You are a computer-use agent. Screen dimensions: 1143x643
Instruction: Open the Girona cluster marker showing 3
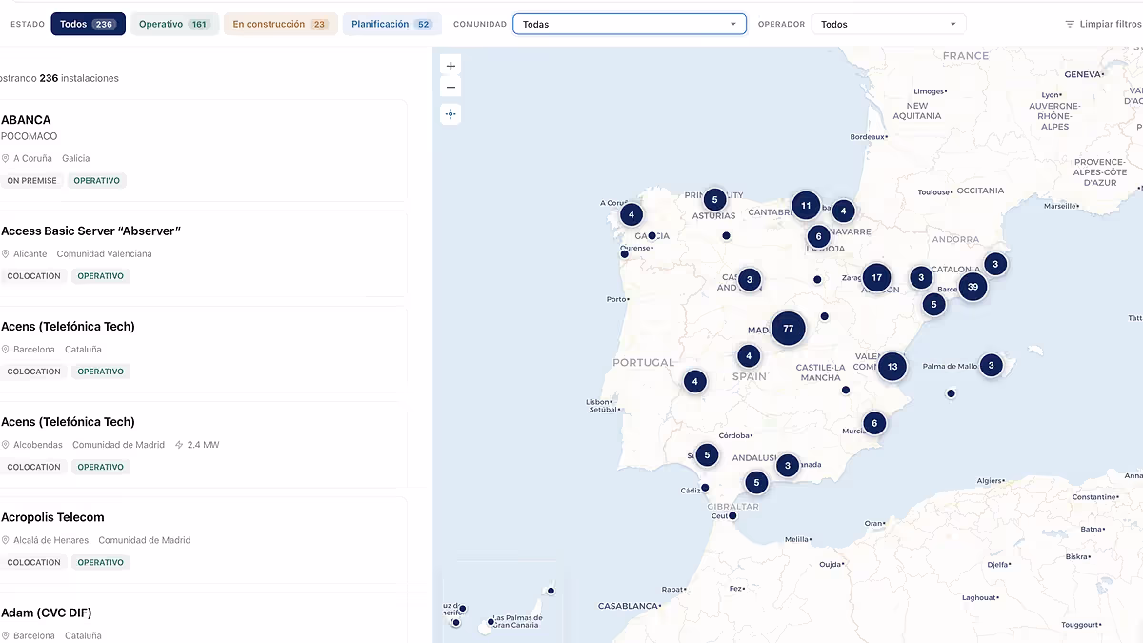[x=995, y=264]
